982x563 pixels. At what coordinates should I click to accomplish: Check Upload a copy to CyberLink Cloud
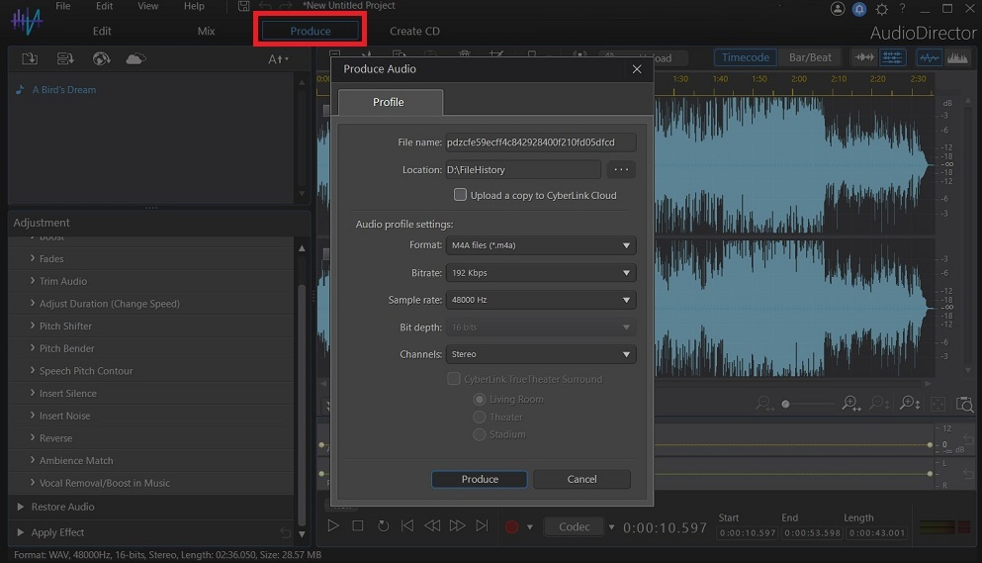[x=460, y=195]
